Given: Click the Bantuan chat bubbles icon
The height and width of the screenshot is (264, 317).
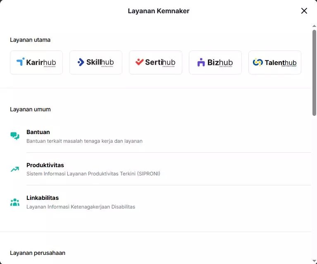Looking at the screenshot, I should (15, 136).
